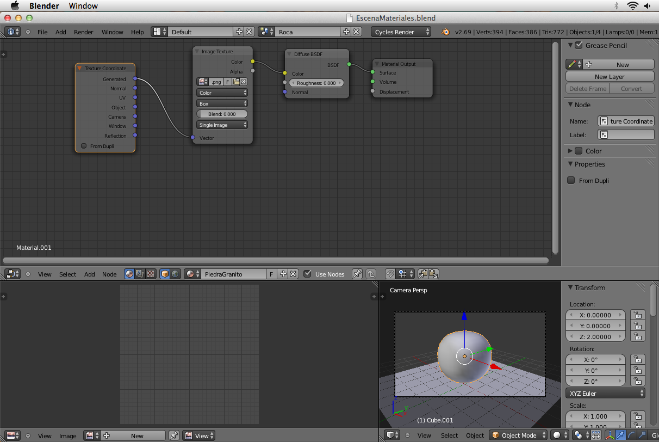The image size is (659, 442).
Task: Open File menu in info header
Action: click(42, 32)
